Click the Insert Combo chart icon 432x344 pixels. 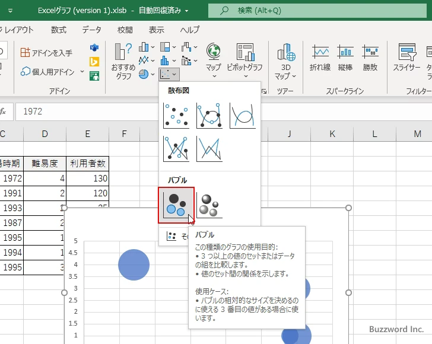[x=186, y=60]
